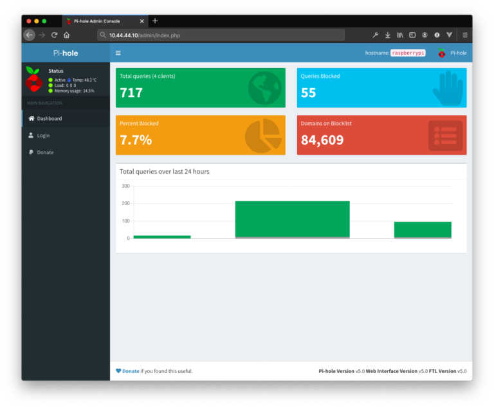Reload the page in the browser toolbar
The width and height of the screenshot is (494, 409).
54,35
